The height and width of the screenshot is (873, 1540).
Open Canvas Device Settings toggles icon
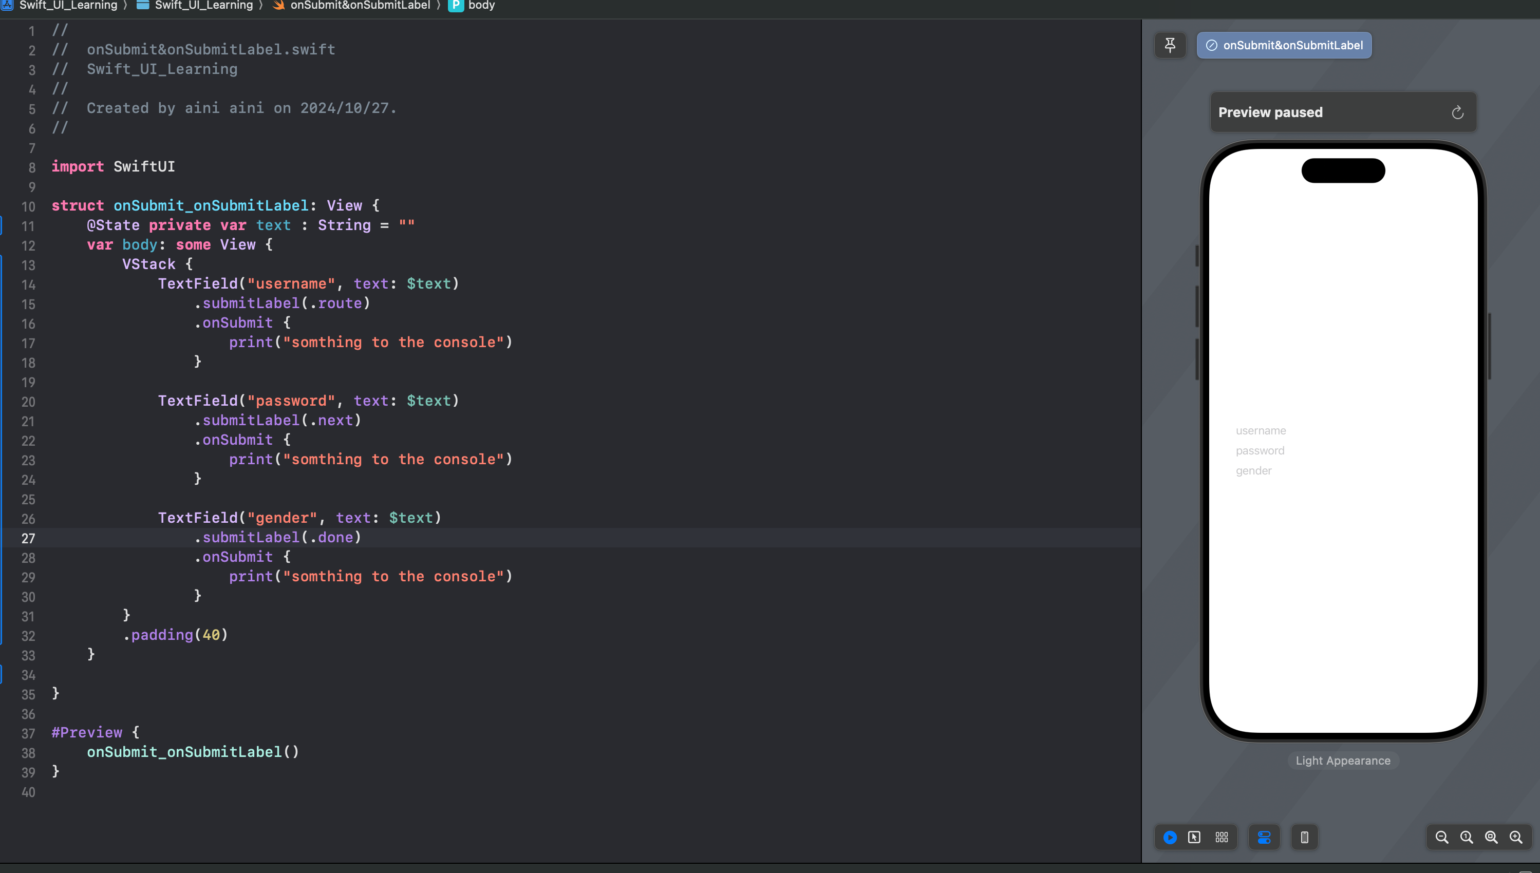[1264, 837]
